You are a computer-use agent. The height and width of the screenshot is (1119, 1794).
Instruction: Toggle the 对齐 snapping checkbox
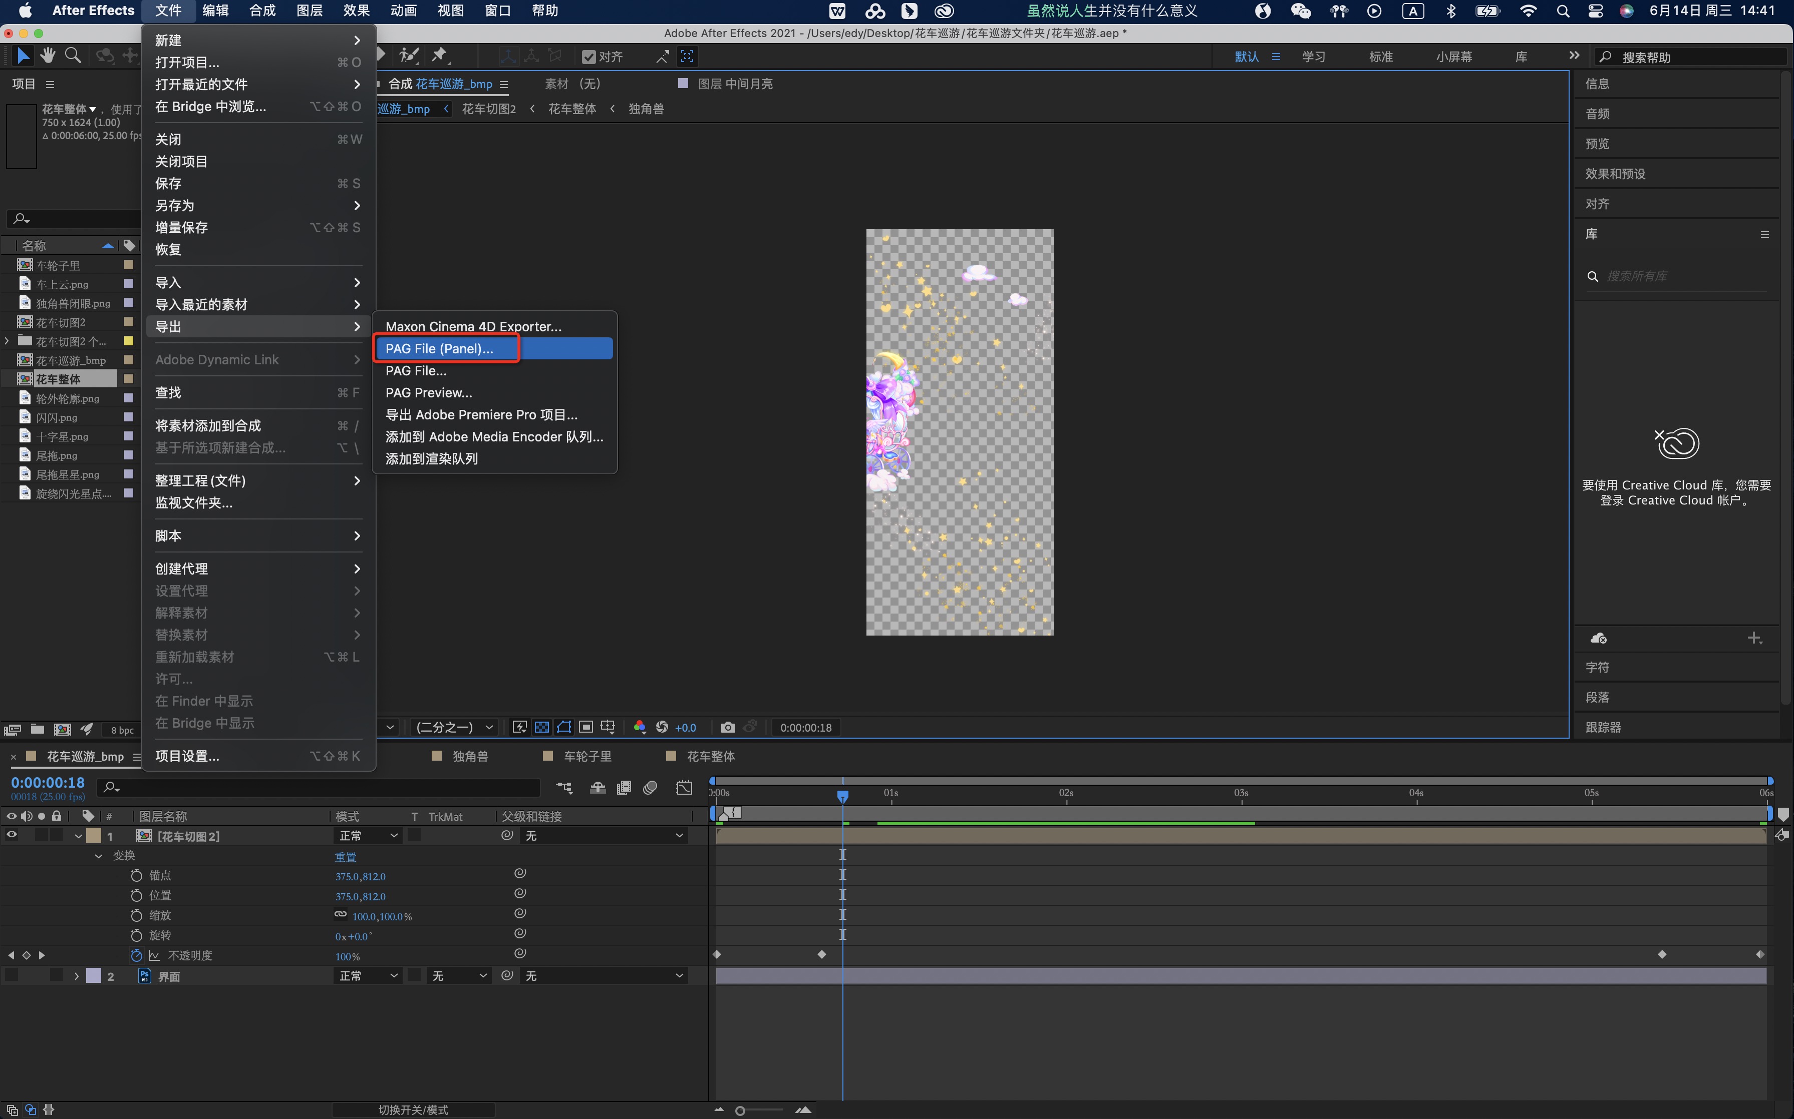pos(589,57)
